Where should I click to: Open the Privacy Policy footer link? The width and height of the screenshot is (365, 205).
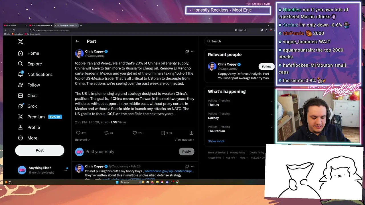(238, 153)
